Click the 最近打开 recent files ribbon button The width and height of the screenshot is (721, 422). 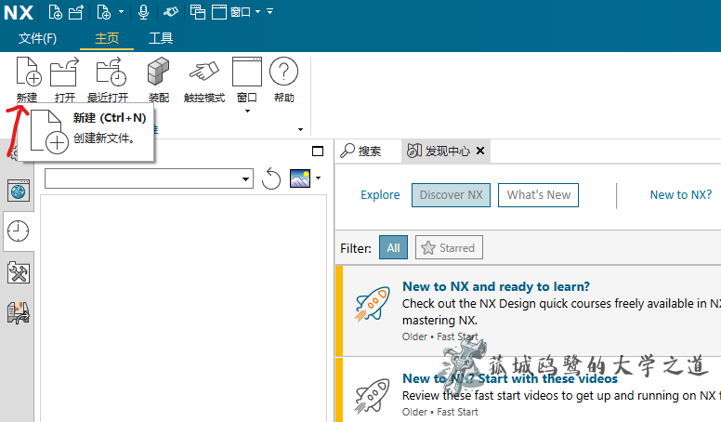(109, 80)
